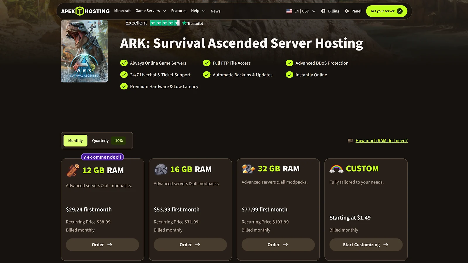Click Recurring Price $38.99 text
468x263 pixels.
point(88,222)
